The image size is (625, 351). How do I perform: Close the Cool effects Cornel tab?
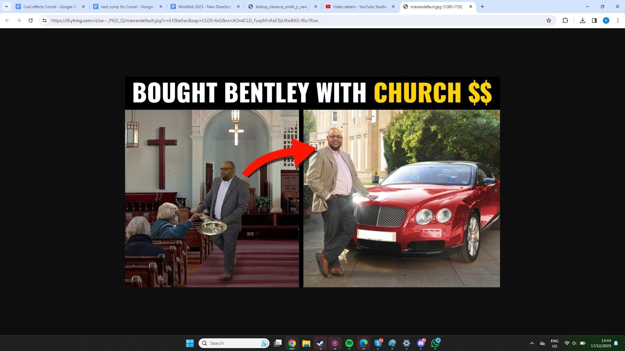83,6
